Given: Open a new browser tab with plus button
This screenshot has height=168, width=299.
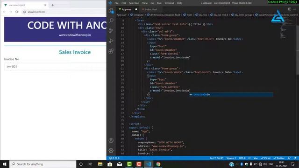Looking at the screenshot, I should tap(53, 5).
